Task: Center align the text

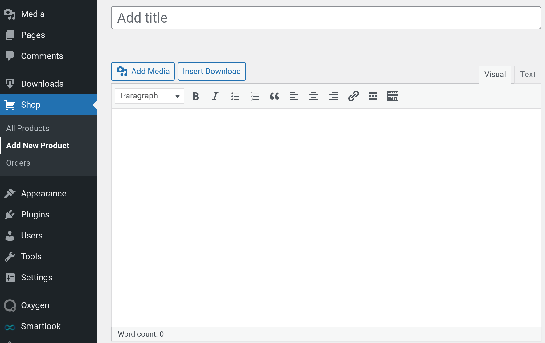Action: tap(314, 96)
